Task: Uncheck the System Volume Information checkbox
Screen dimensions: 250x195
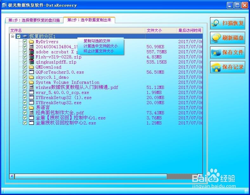Action: pos(25,82)
